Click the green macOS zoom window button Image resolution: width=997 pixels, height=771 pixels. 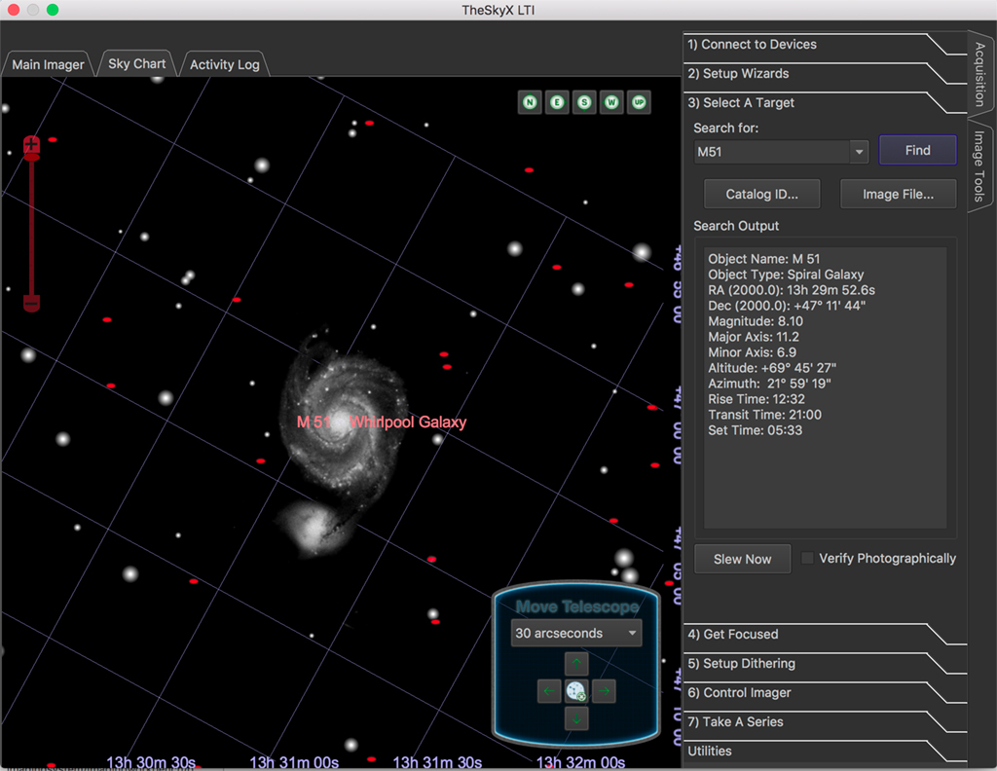[x=53, y=10]
